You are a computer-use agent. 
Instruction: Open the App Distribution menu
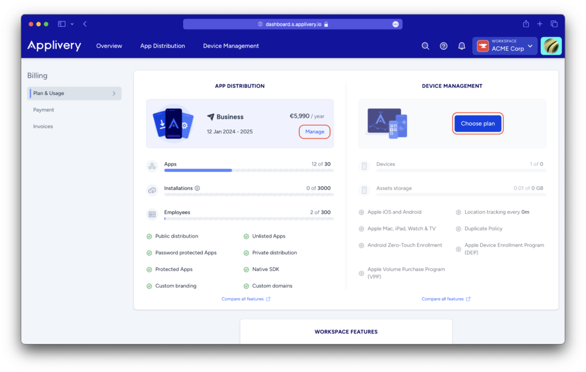tap(163, 46)
